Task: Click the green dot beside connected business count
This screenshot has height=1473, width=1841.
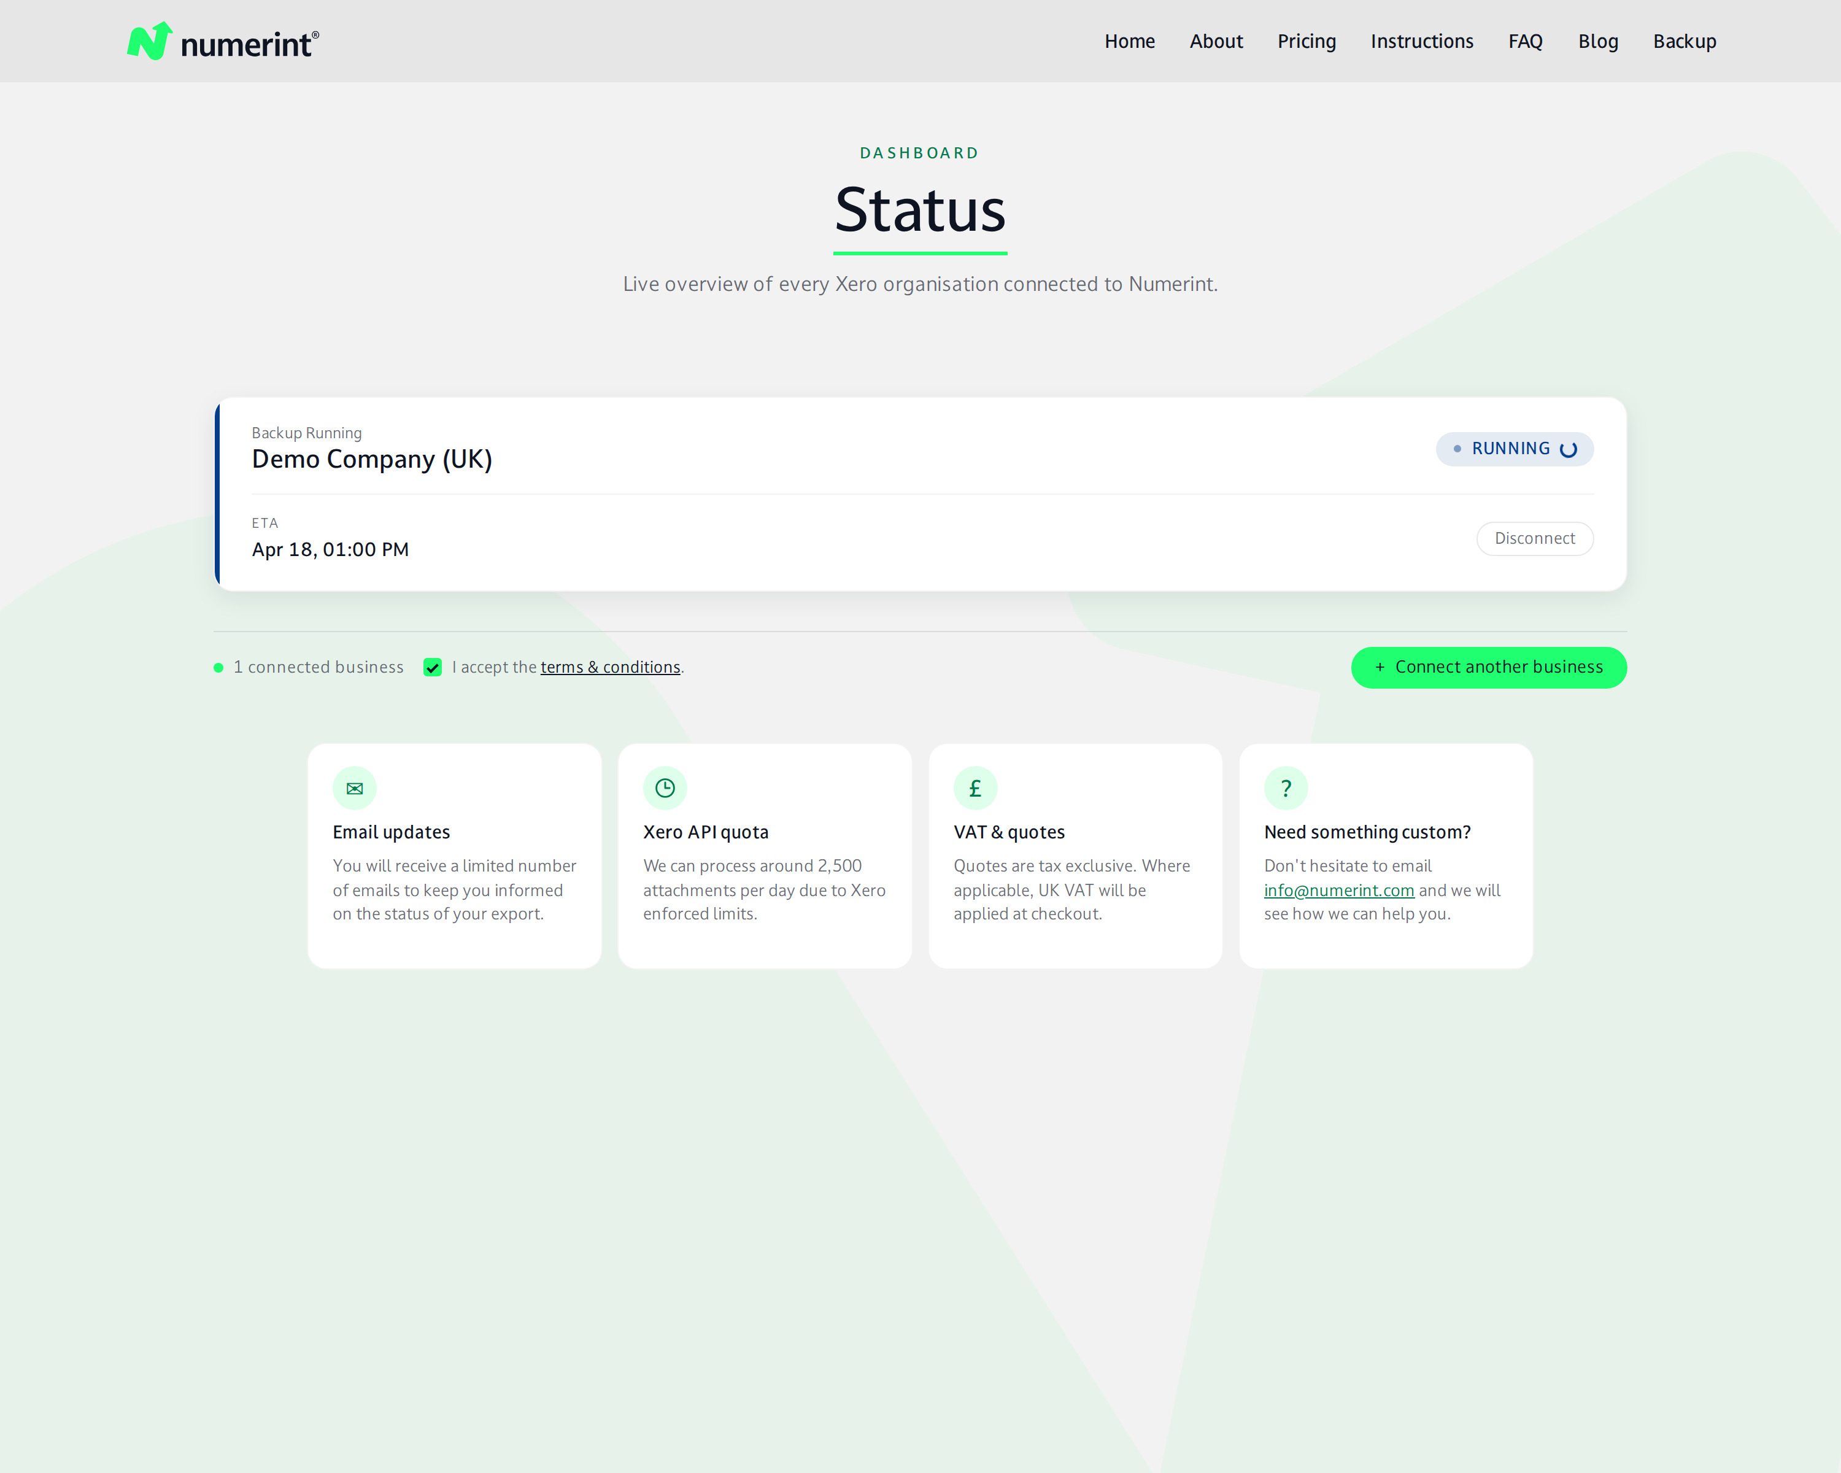Action: click(218, 668)
